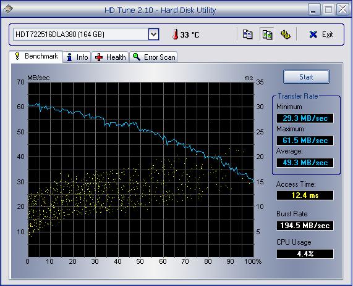This screenshot has width=353, height=286.
Task: Click the copy to clipboard icon
Action: click(x=248, y=35)
